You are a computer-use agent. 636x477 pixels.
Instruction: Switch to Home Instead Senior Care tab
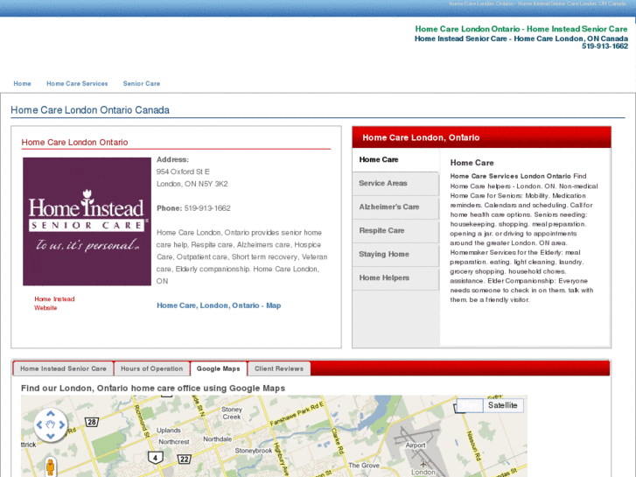click(x=63, y=368)
